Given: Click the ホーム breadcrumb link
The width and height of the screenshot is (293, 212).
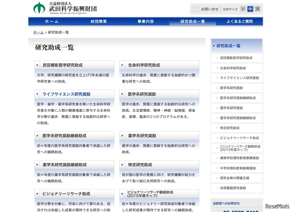Looking at the screenshot, I should [38, 32].
